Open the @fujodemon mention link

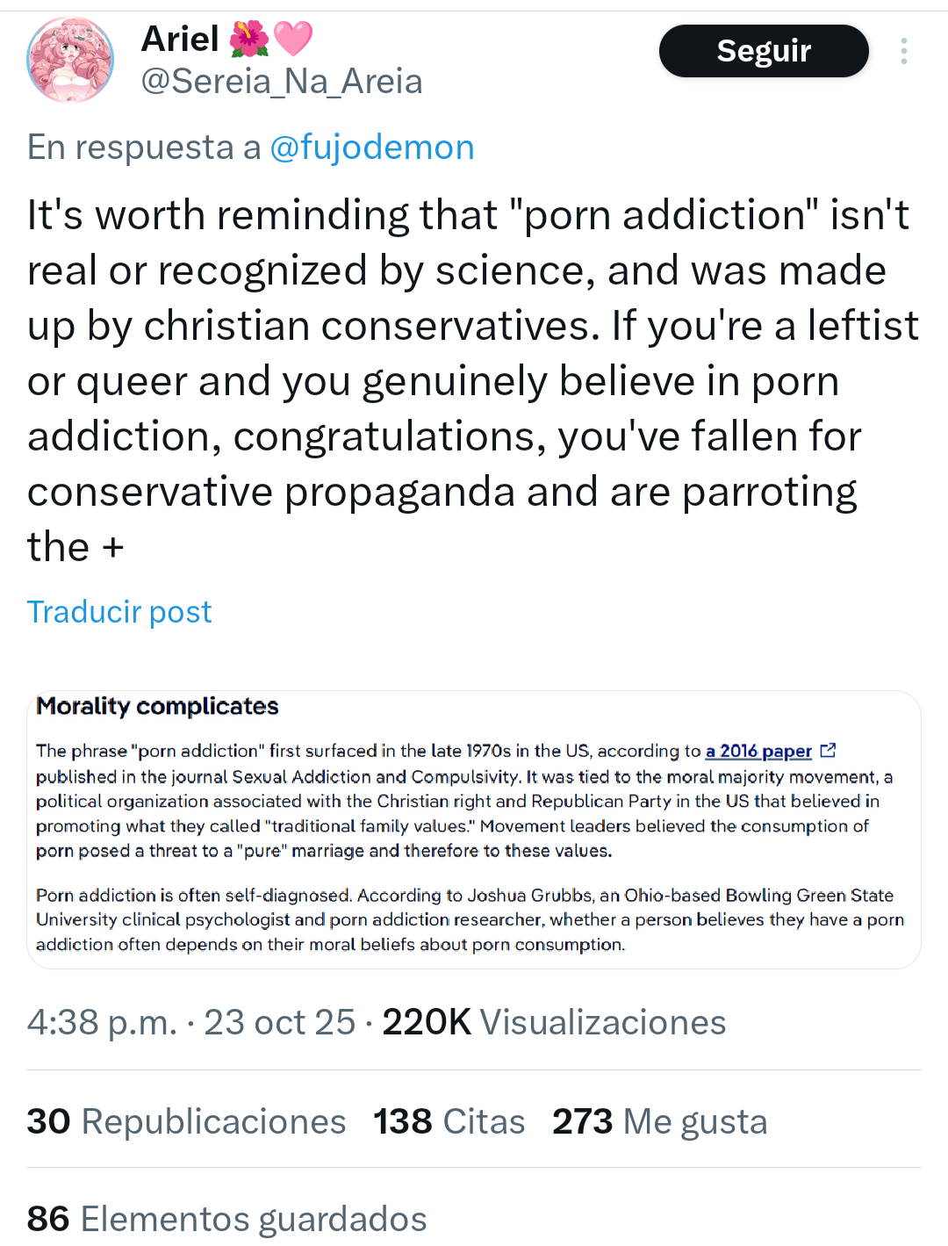pos(372,148)
